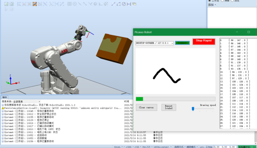Click the minimum distance measure icon
Image resolution: width=257 pixels, height=148 pixels.
click(x=129, y=4)
